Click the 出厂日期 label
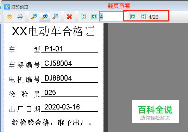 (25, 109)
